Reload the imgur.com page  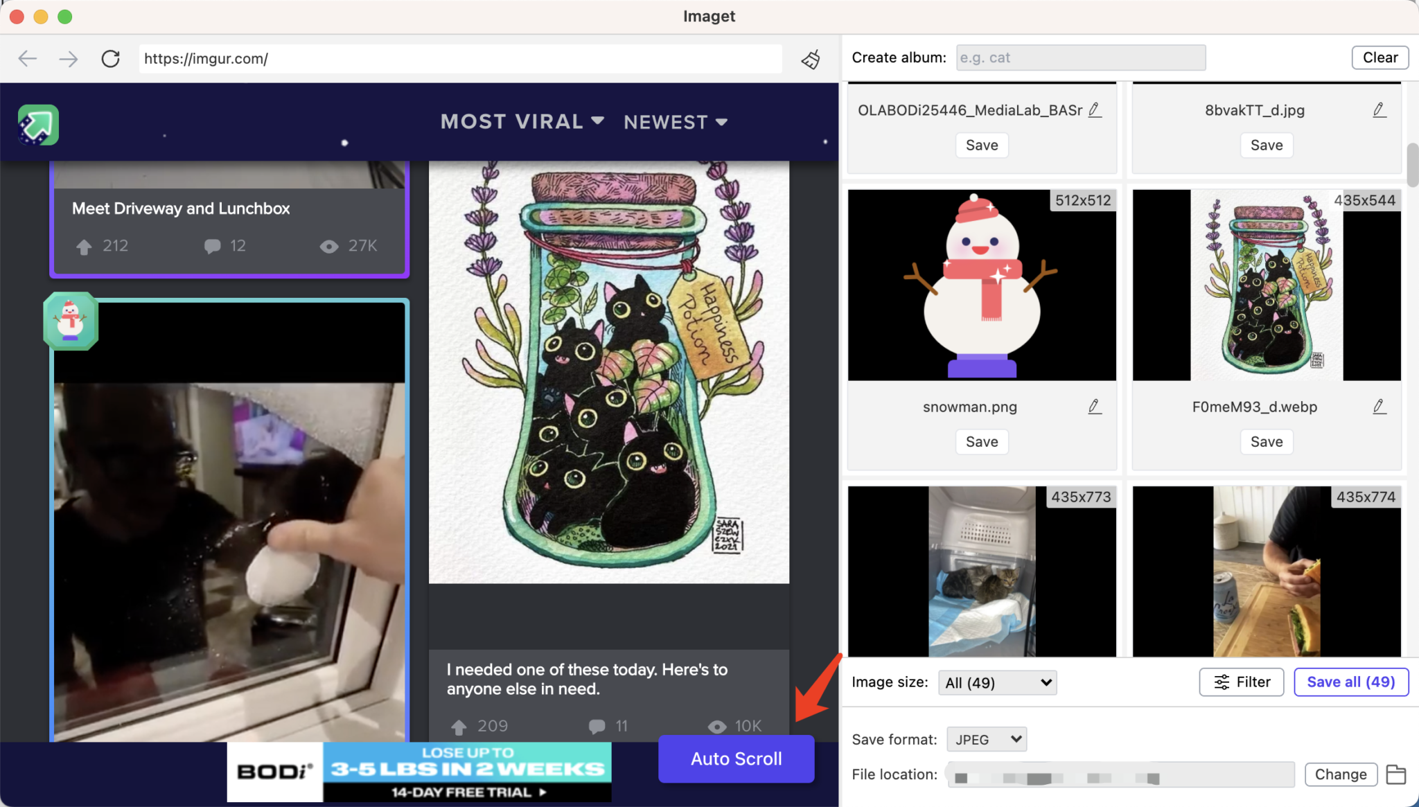110,59
